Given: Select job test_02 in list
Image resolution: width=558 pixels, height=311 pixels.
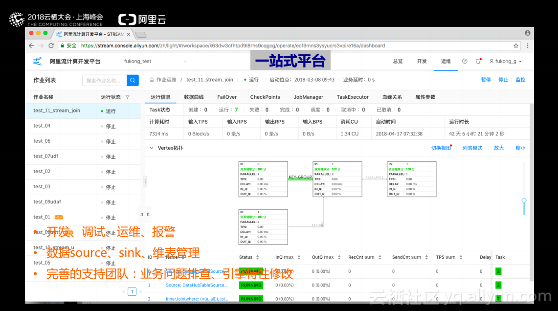Looking at the screenshot, I should point(83,172).
